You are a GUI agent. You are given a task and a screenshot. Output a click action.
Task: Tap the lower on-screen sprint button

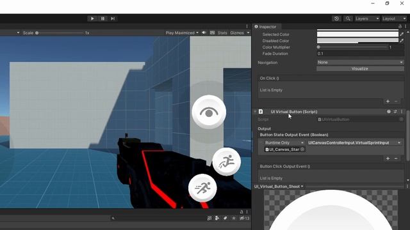(x=202, y=188)
